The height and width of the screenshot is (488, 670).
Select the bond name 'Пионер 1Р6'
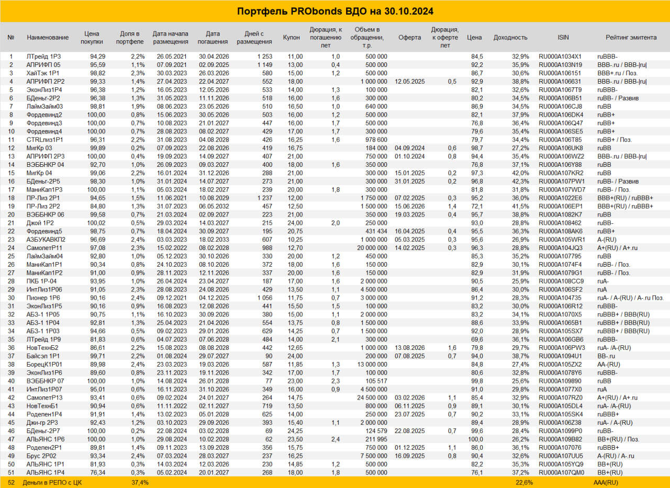tap(43, 298)
